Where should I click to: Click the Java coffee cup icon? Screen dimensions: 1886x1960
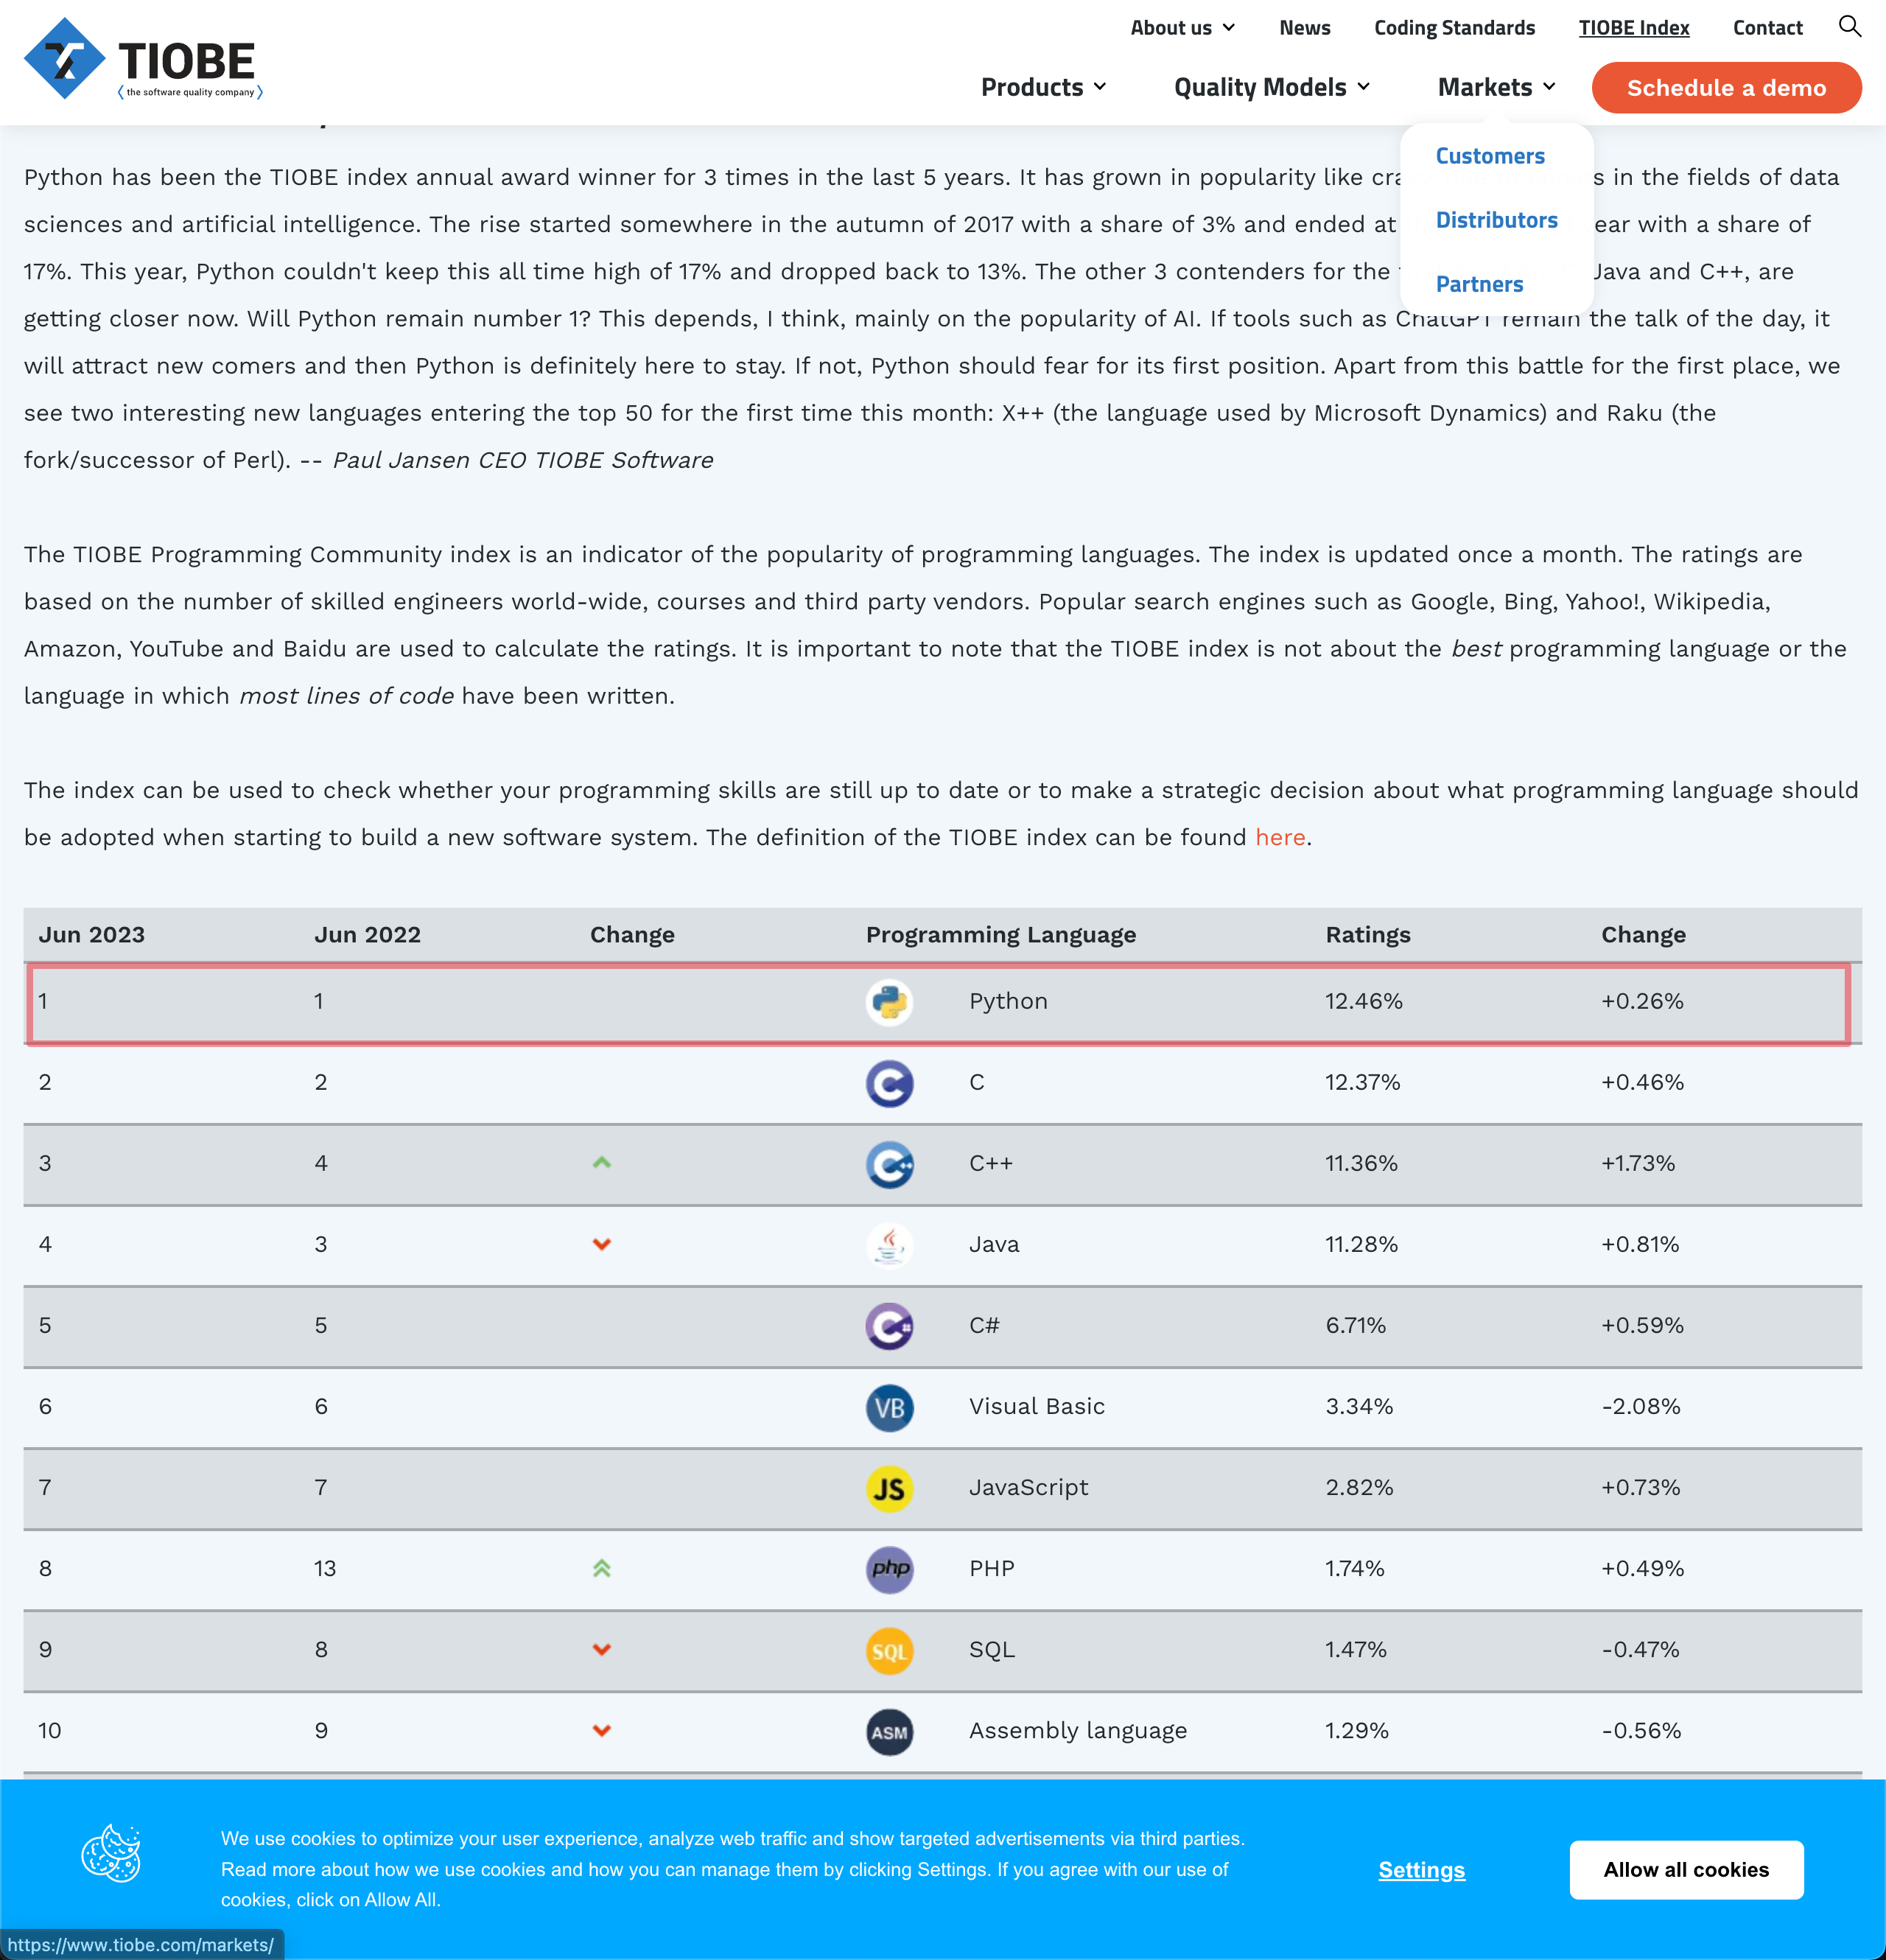coord(889,1245)
